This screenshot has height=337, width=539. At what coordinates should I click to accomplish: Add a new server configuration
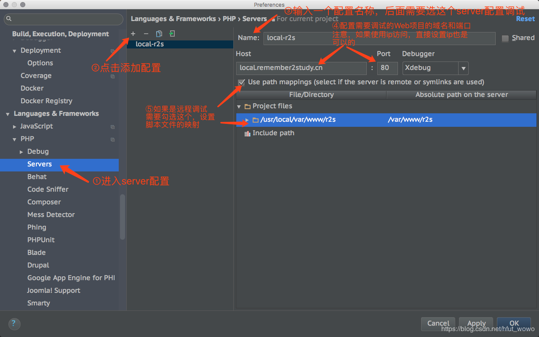click(133, 33)
